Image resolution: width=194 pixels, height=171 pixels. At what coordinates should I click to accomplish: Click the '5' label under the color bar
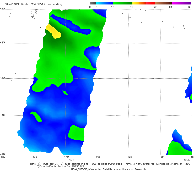click(x=96, y=7)
